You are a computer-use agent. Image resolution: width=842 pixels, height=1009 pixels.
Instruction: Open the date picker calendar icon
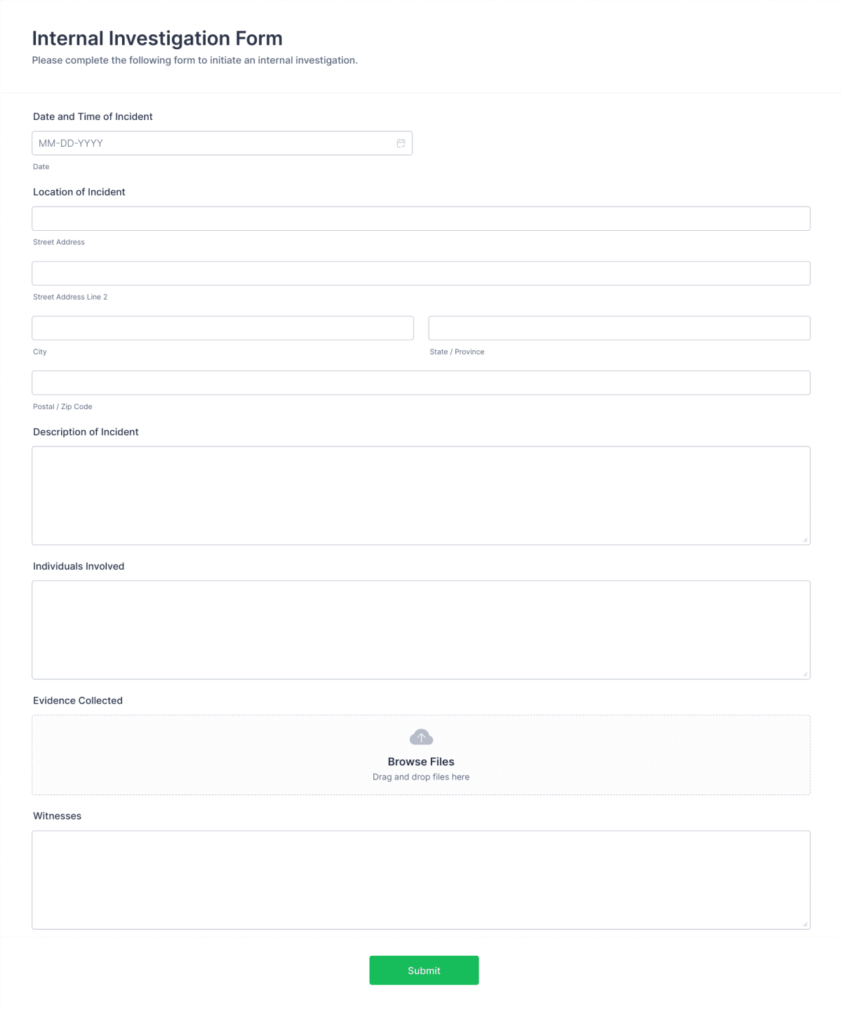point(401,142)
